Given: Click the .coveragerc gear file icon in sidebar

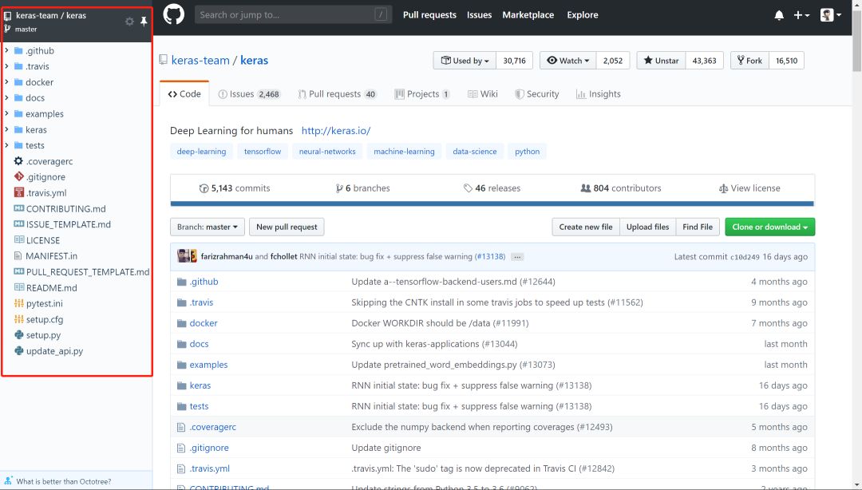Looking at the screenshot, I should (18, 161).
